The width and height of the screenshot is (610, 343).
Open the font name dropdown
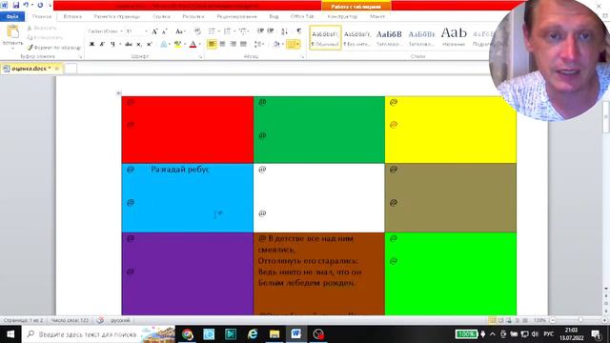point(121,31)
